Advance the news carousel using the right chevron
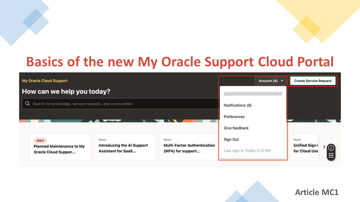The image size is (360, 202). pos(324,147)
